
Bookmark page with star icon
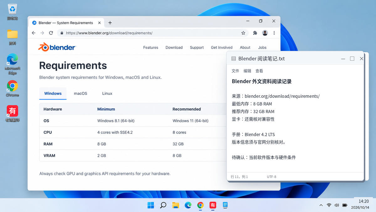[243, 33]
